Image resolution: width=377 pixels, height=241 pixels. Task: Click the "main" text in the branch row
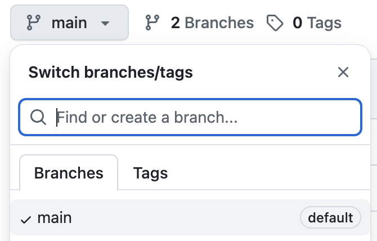pyautogui.click(x=55, y=218)
